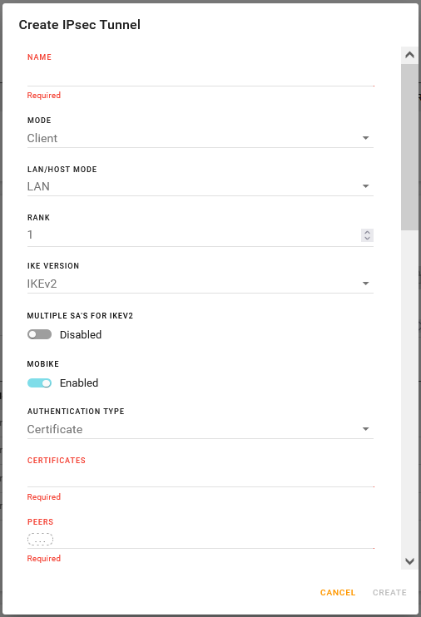Focus the Name input field

[x=200, y=77]
